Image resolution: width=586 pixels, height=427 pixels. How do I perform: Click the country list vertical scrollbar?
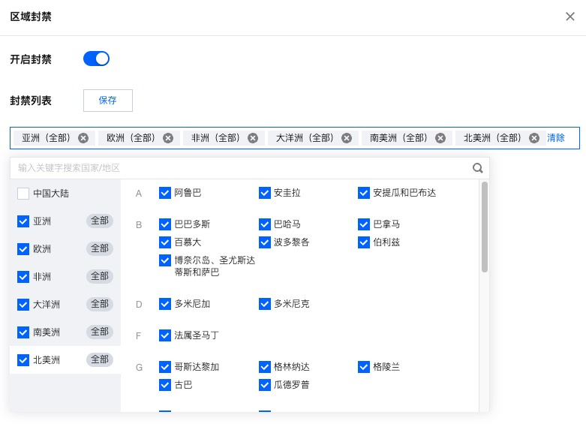point(485,227)
